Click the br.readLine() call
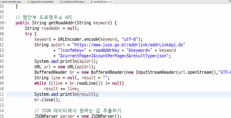 87,83
